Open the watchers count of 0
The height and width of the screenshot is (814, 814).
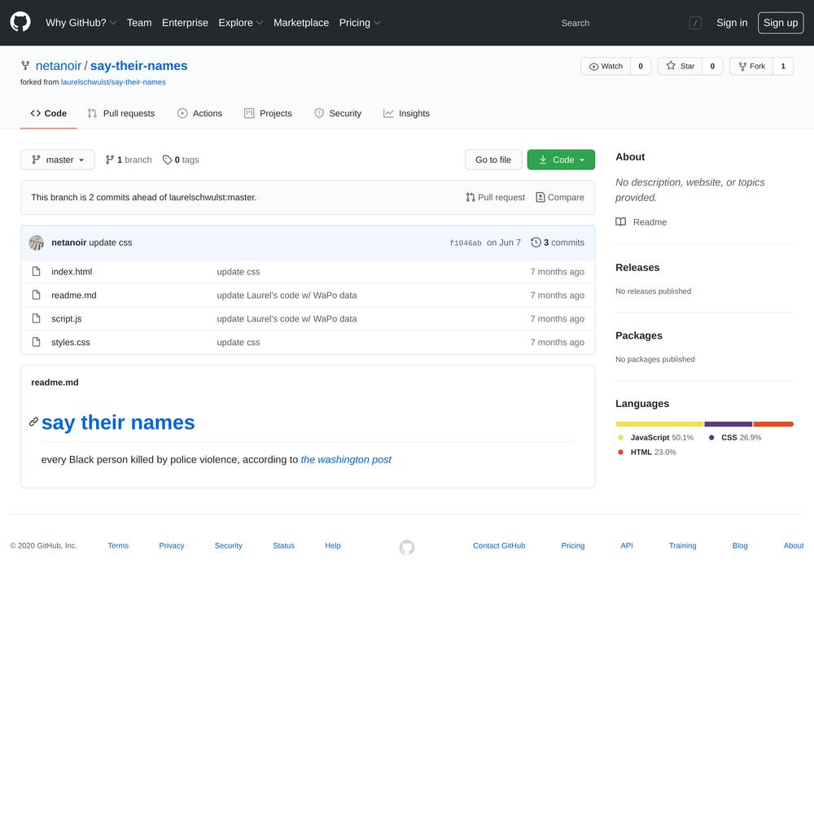[641, 67]
